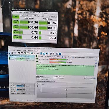Click the 100.66 read result
The width and height of the screenshot is (109, 109).
pyautogui.click(x=29, y=27)
